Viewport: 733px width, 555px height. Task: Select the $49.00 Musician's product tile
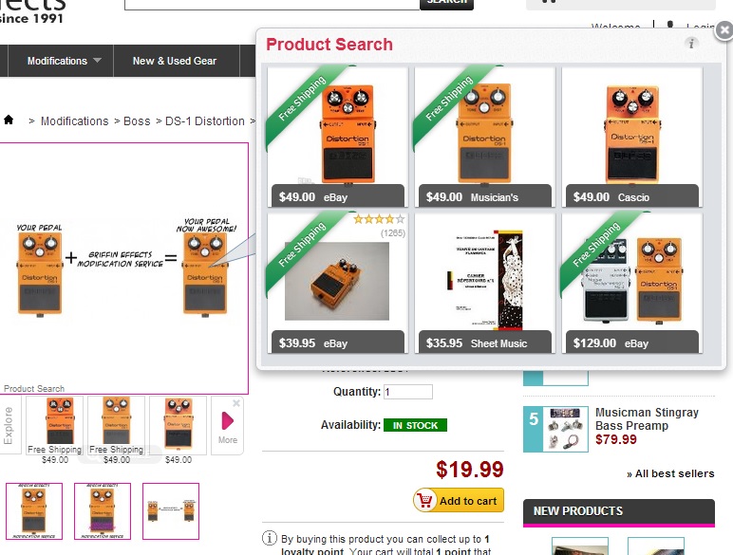(x=485, y=137)
